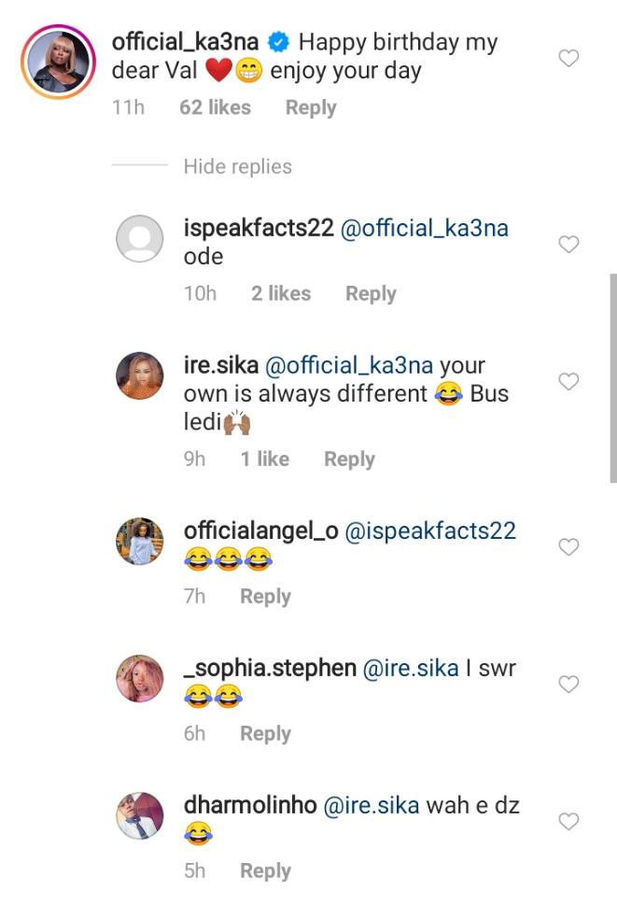Open @ire.sika mention in dharmolinho's reply
Screen dimensions: 617x905
(371, 806)
